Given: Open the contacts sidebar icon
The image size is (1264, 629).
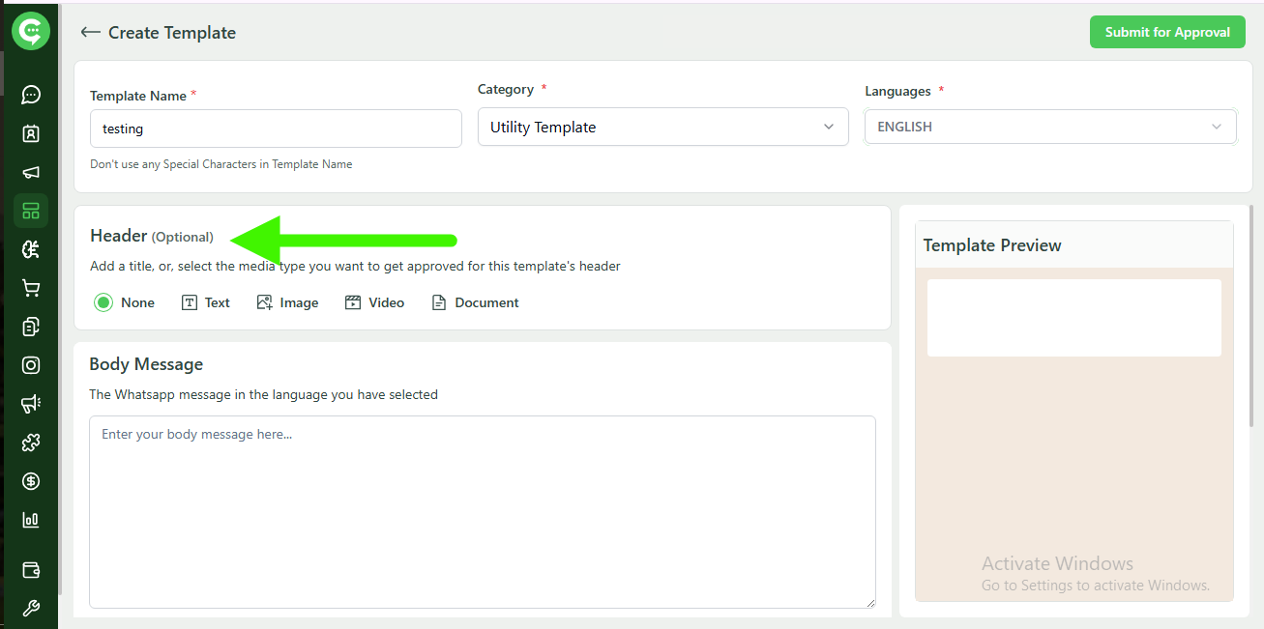Looking at the screenshot, I should tap(31, 132).
